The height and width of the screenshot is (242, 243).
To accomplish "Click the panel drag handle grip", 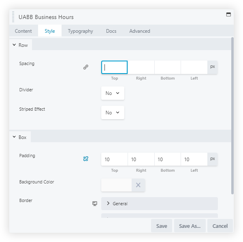I will click(x=14, y=17).
